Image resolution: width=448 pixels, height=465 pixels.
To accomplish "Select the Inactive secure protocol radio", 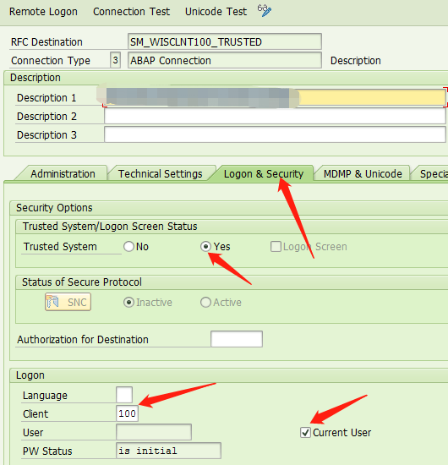I will 128,302.
